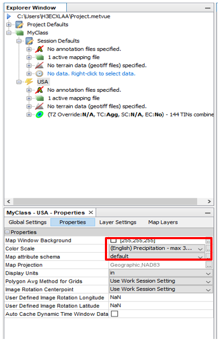
Task: Click the annotation icon under Session Defaults
Action: (39, 49)
